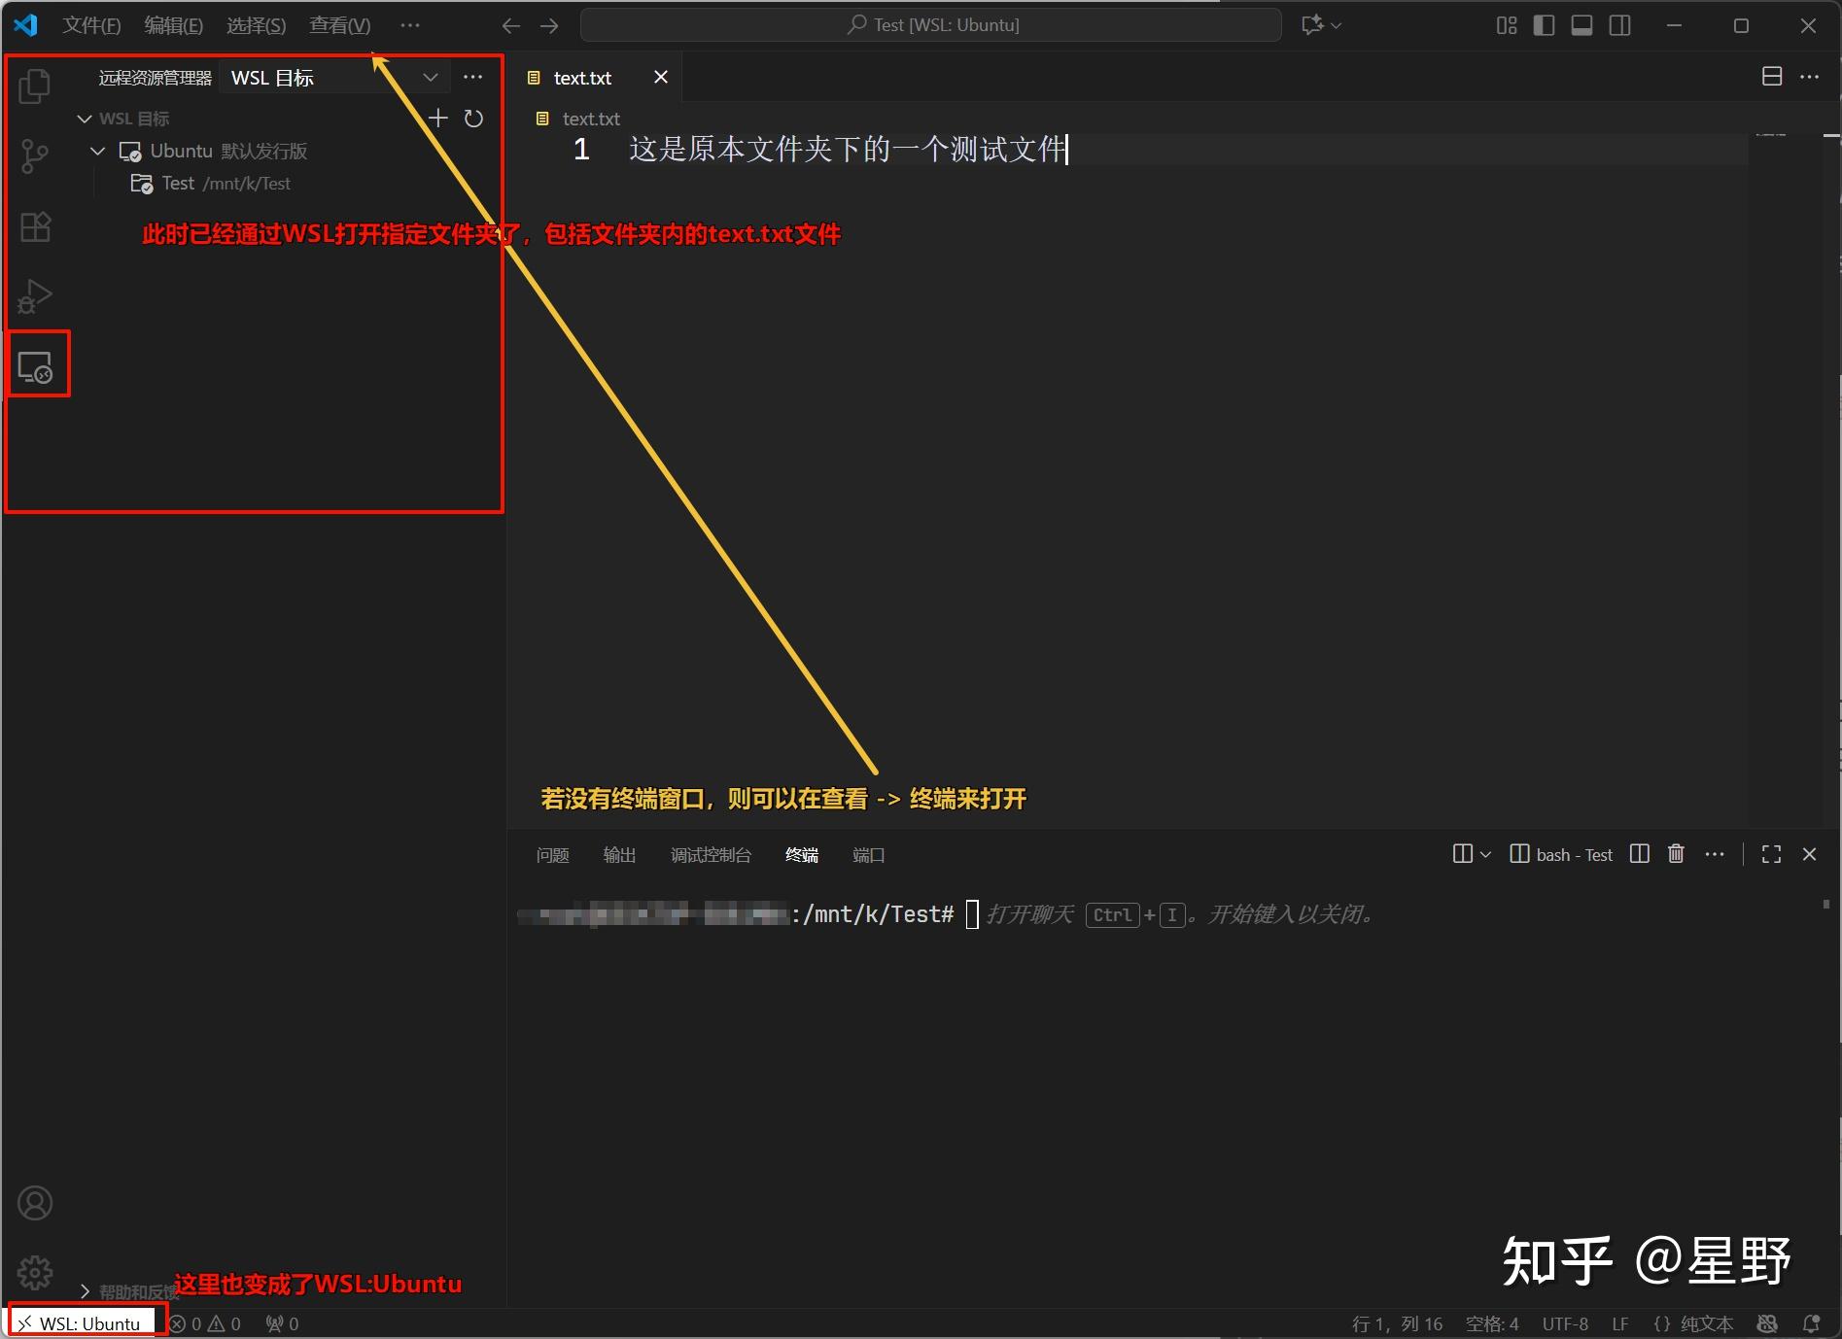Switch to the 输出 panel tab
The image size is (1842, 1339).
619,854
